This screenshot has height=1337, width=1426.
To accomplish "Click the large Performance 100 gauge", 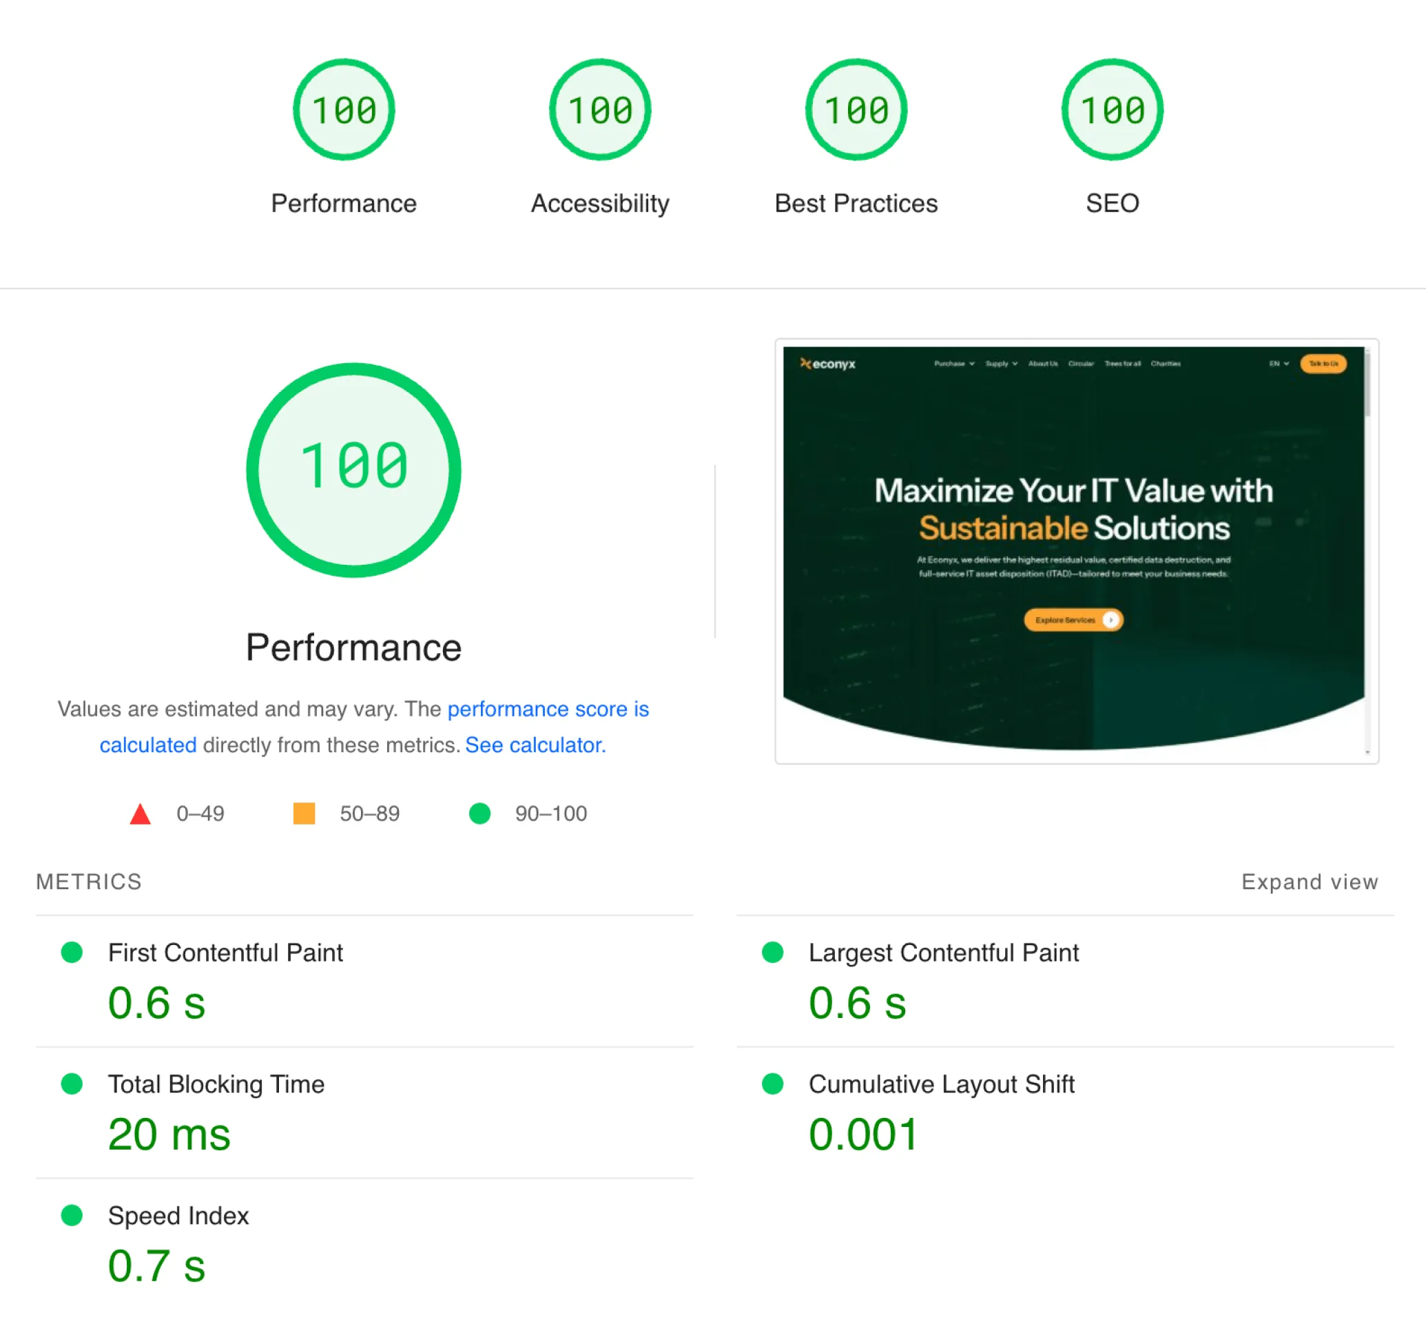I will tap(353, 470).
